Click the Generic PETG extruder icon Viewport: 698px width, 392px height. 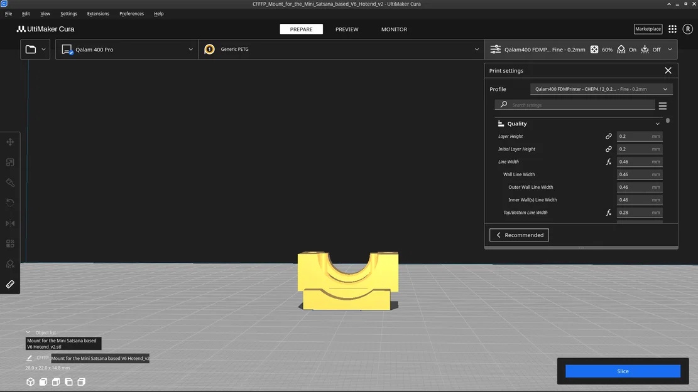click(209, 50)
